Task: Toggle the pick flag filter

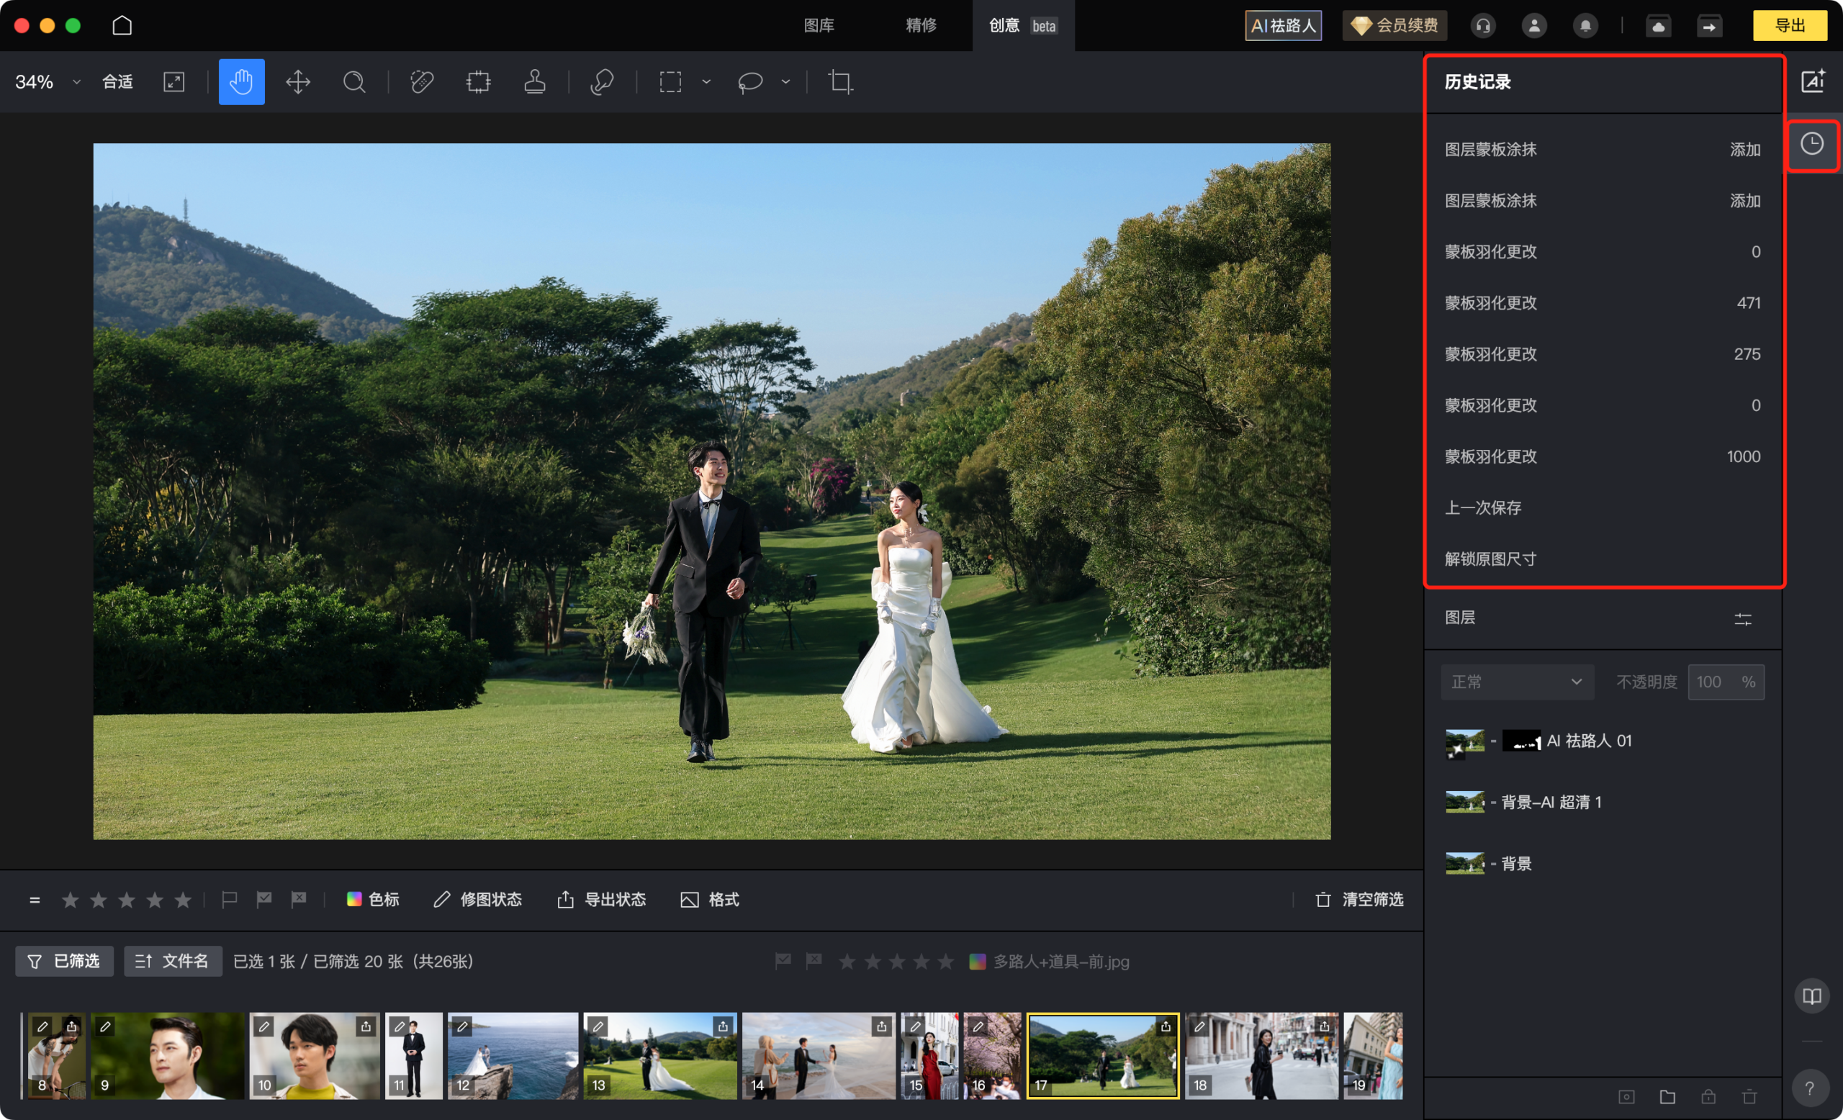Action: click(263, 899)
